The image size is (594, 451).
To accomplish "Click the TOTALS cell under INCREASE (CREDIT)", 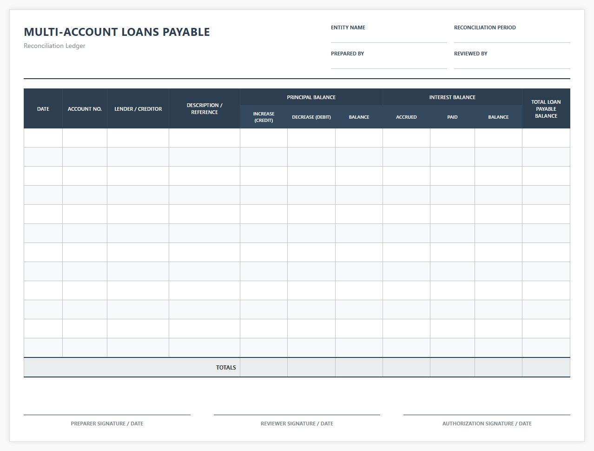I will [x=264, y=367].
